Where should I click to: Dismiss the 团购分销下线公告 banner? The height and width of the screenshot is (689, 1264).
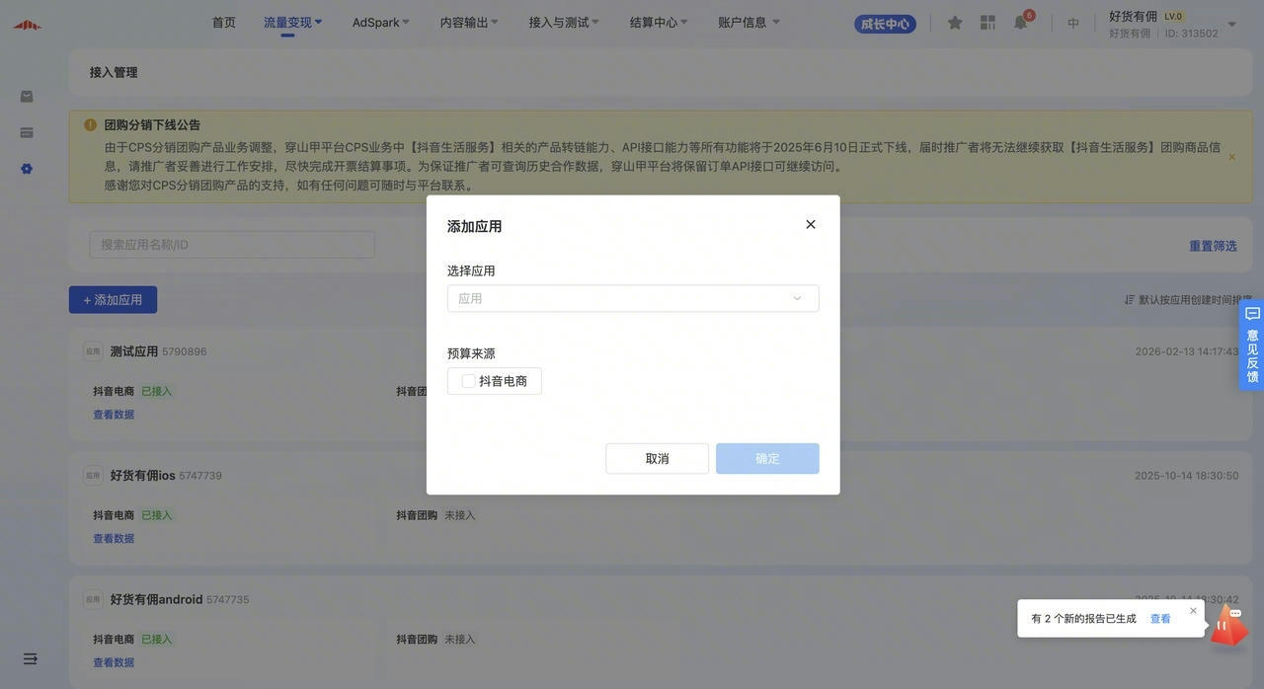tap(1231, 157)
